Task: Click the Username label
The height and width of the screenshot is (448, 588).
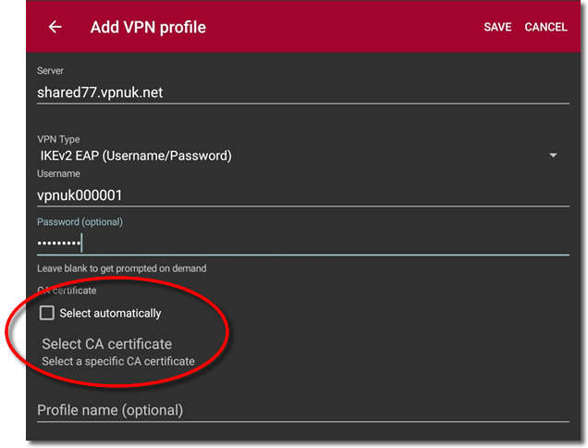Action: (58, 174)
